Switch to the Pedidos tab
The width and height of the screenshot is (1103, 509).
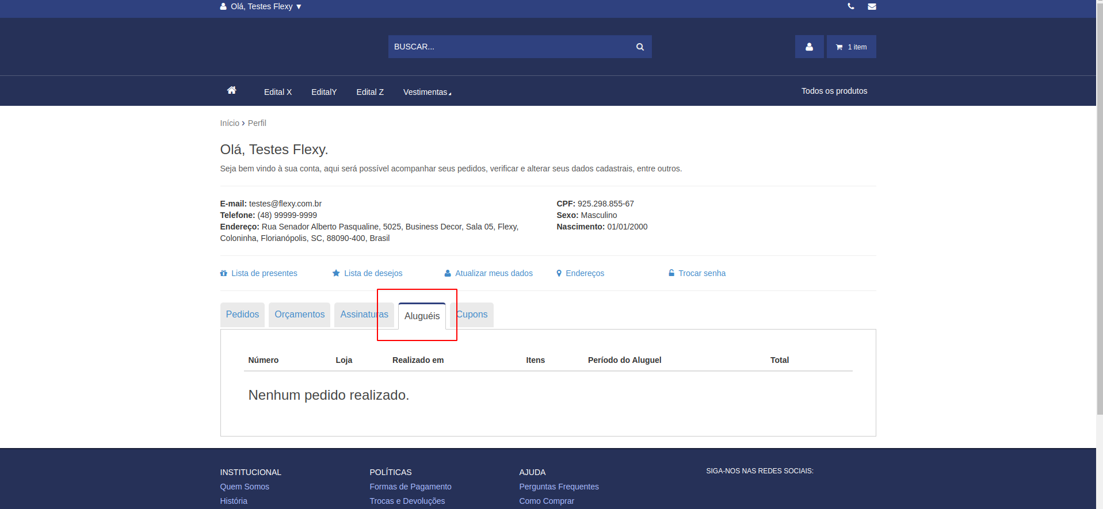click(x=242, y=315)
